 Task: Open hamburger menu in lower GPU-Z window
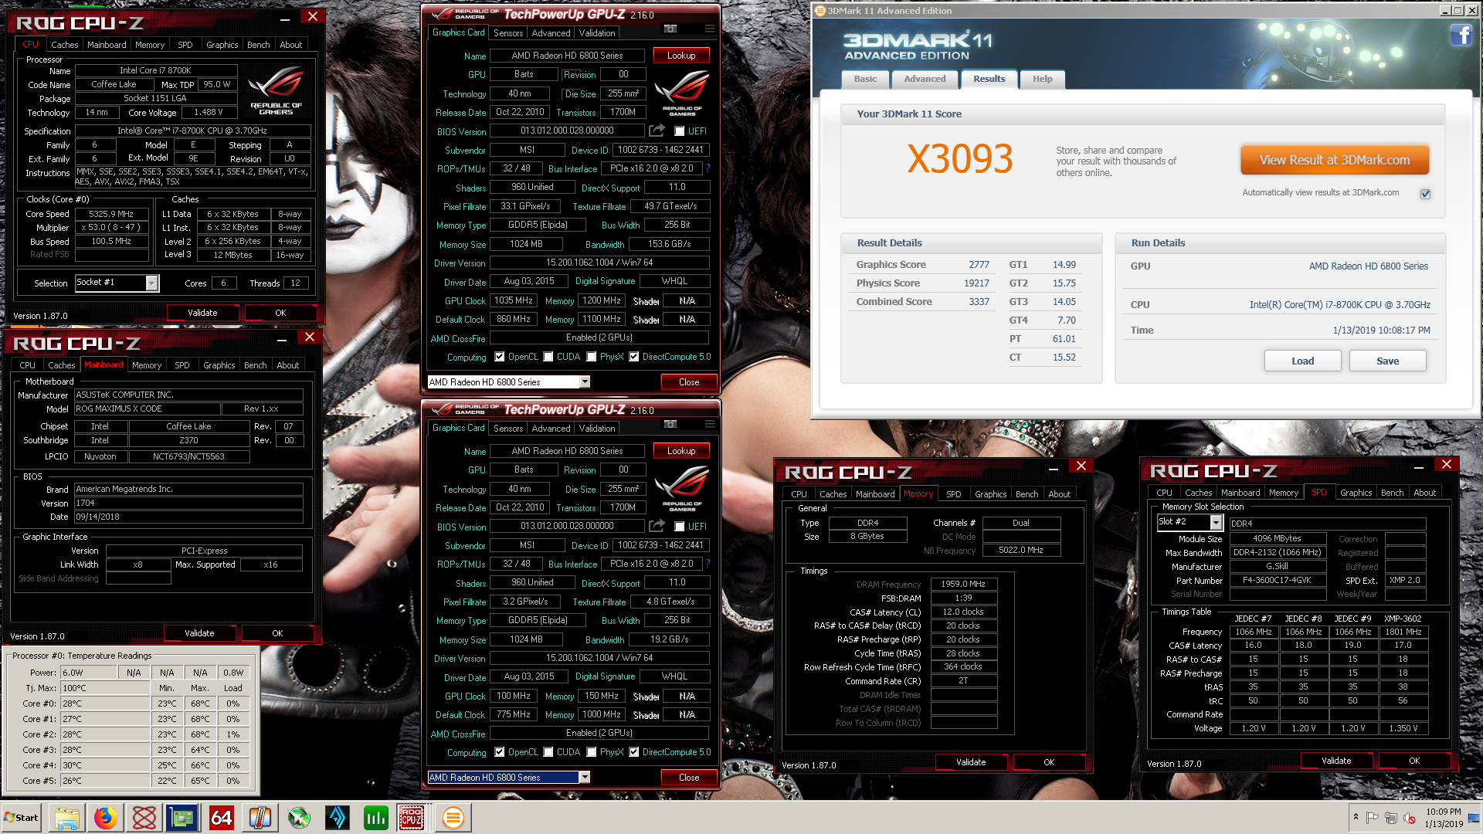tap(710, 424)
